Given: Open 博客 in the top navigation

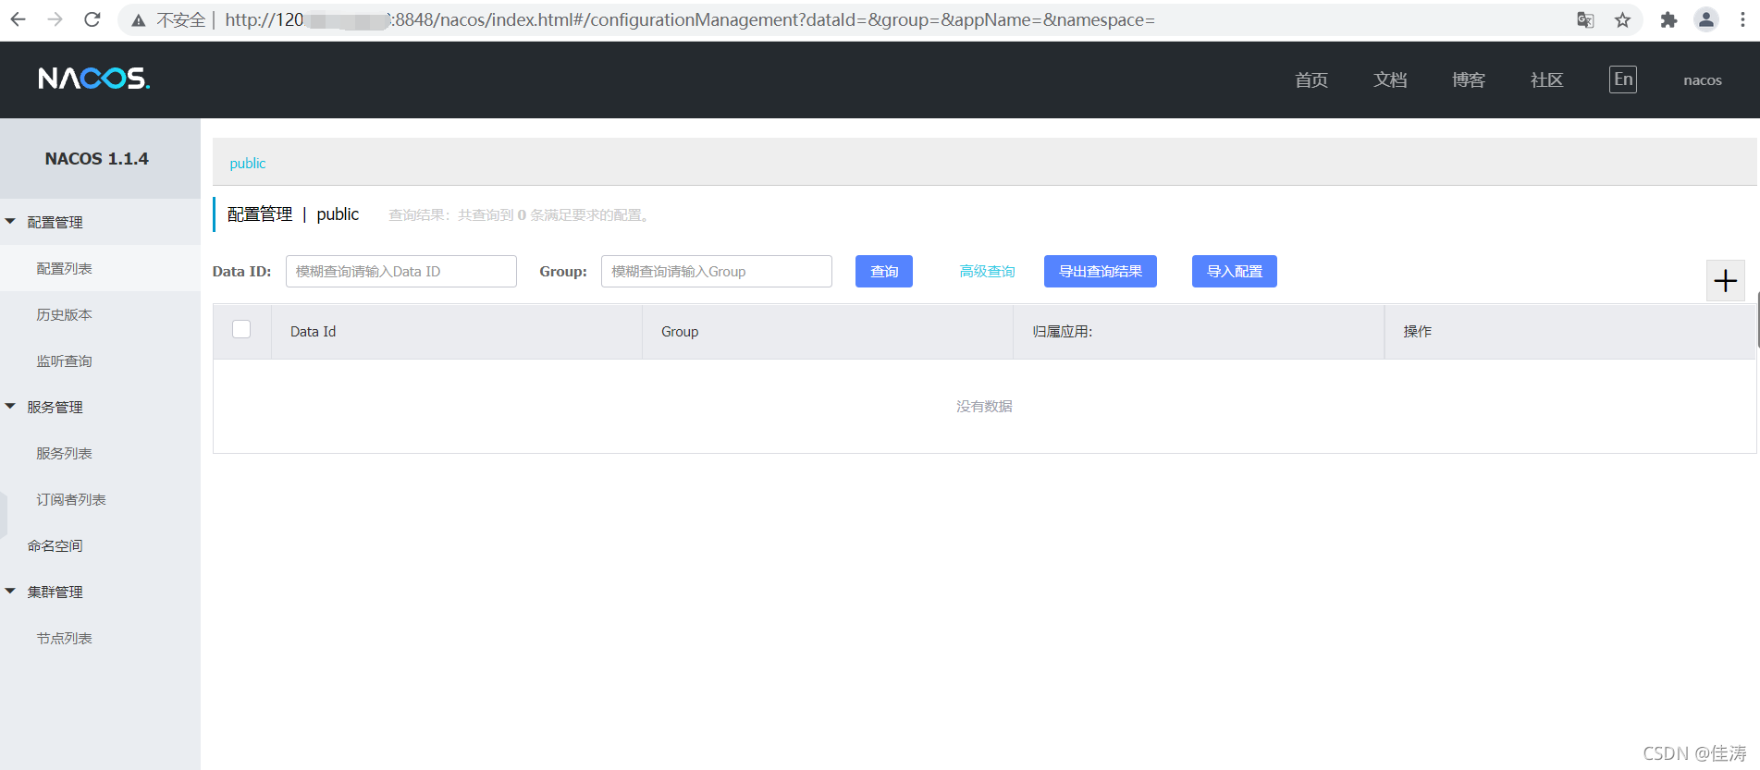Looking at the screenshot, I should (1469, 80).
